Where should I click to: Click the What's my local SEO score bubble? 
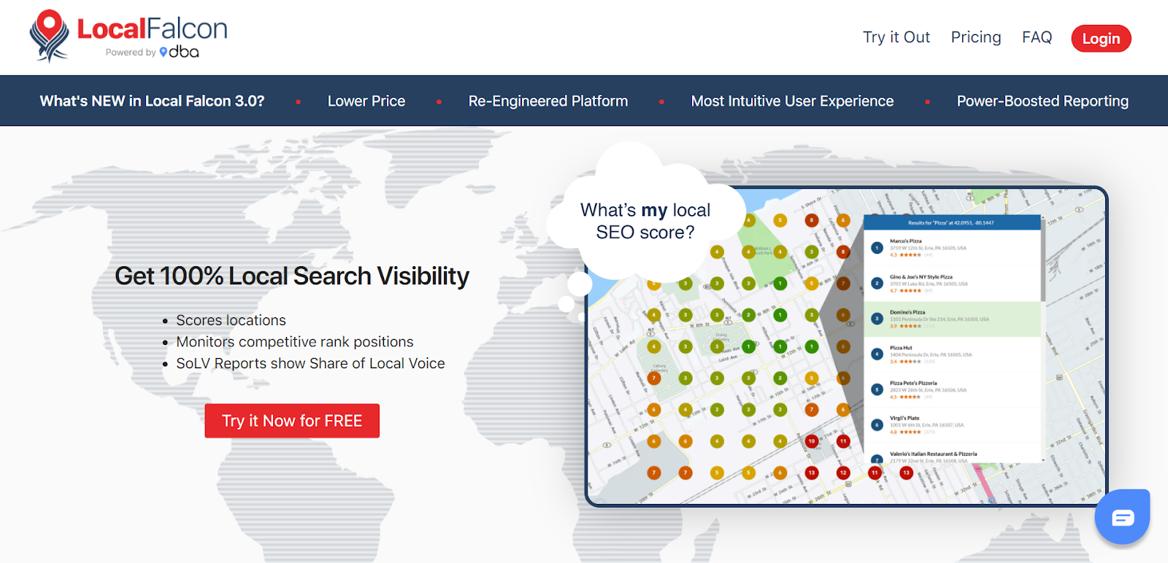point(645,221)
